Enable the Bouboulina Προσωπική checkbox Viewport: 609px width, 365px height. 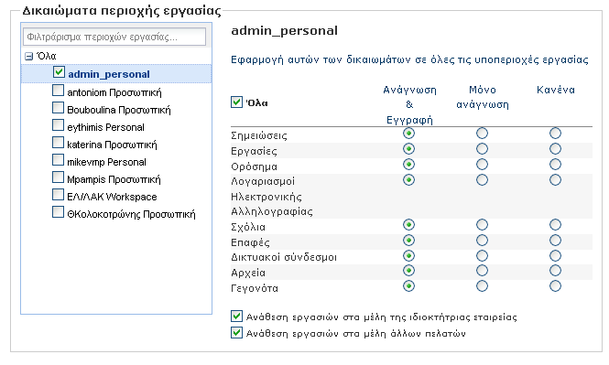(x=58, y=108)
